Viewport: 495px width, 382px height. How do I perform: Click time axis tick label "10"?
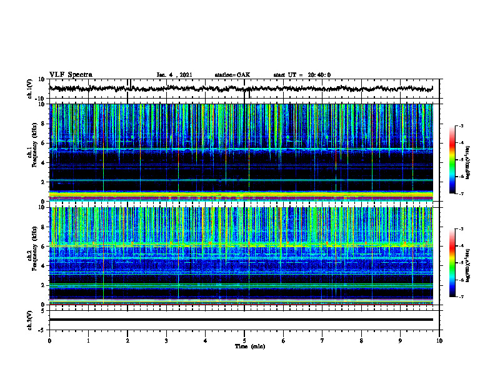click(x=439, y=341)
